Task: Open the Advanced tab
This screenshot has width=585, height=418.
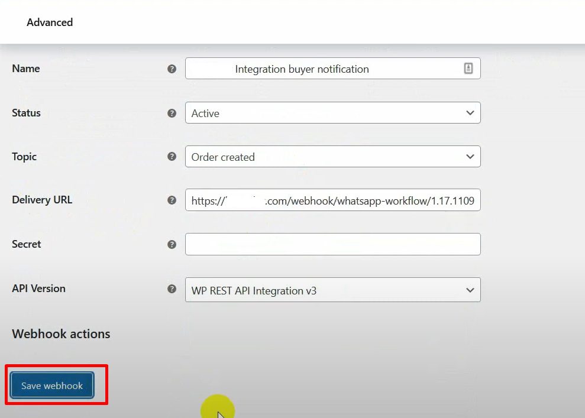Action: click(x=50, y=22)
